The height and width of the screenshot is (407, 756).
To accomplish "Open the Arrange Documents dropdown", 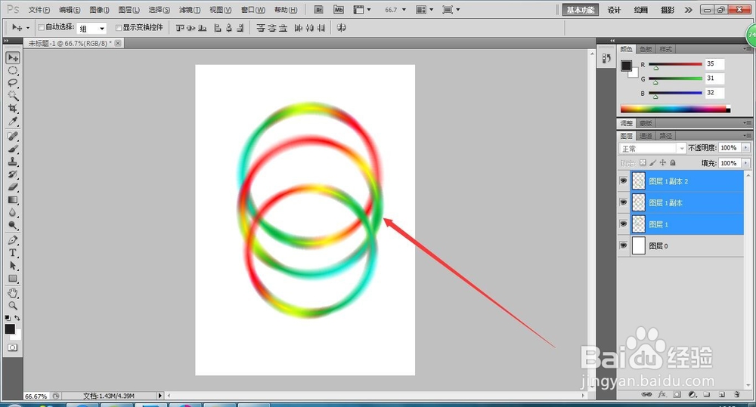I will coord(425,10).
